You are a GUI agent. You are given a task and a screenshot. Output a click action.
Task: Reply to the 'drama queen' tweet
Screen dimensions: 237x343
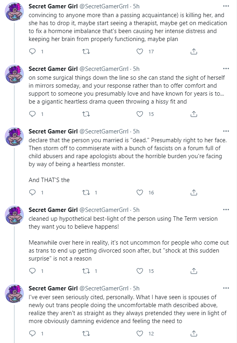pos(32,114)
